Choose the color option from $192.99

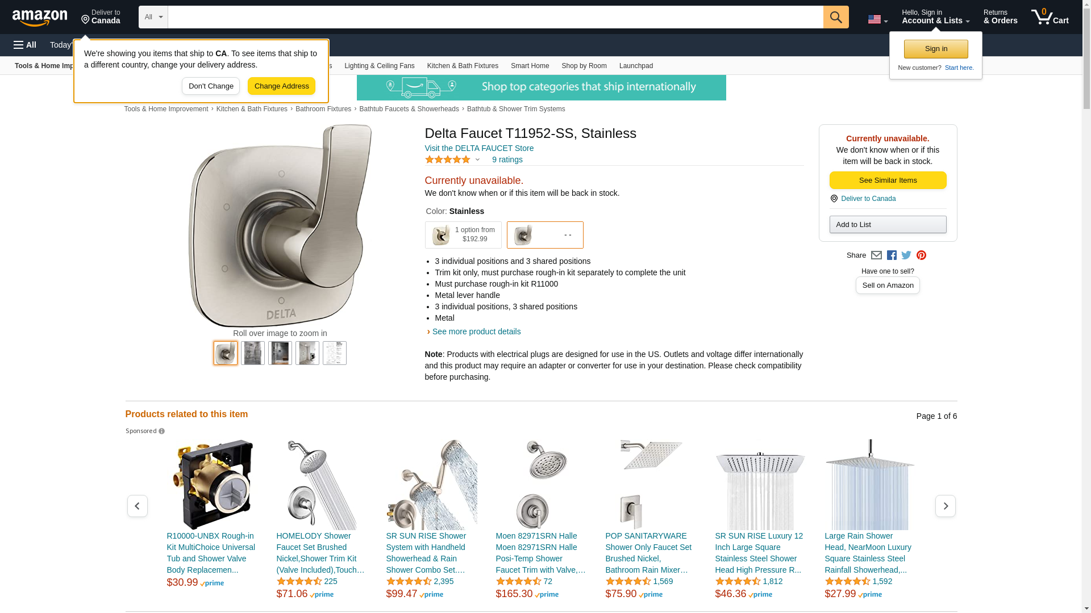click(x=463, y=235)
